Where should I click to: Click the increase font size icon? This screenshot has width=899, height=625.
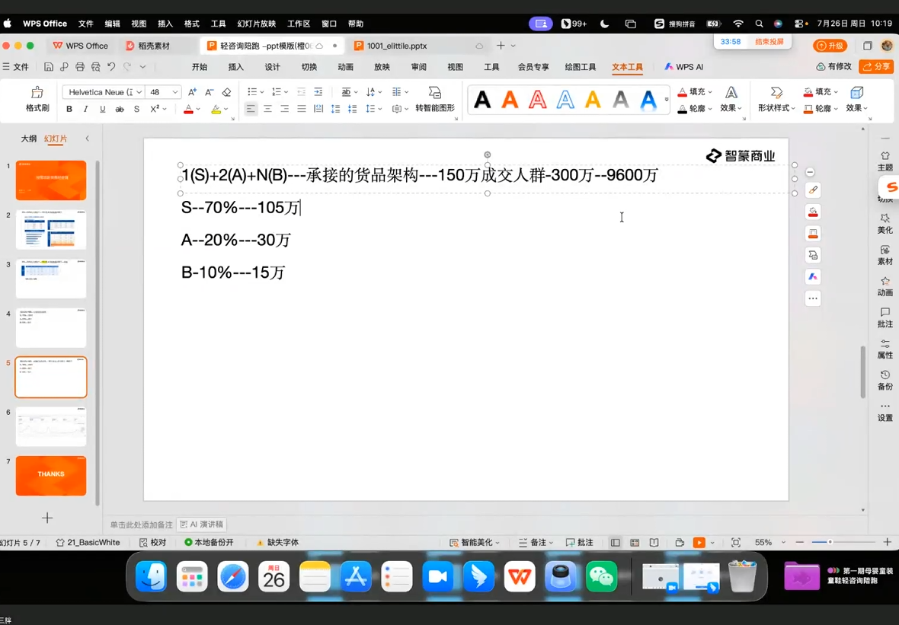(x=193, y=92)
